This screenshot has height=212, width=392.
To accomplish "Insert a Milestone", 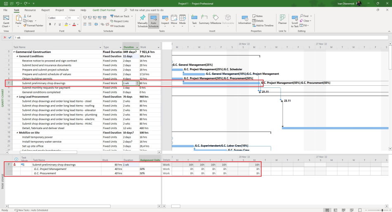I will (x=215, y=20).
